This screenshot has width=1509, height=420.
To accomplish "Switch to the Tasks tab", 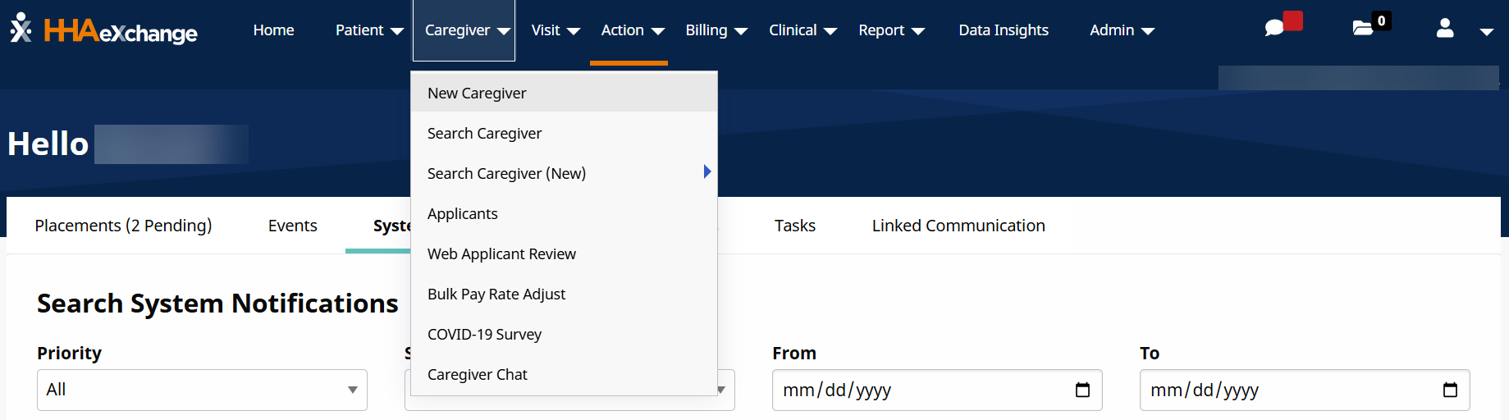I will pos(794,226).
